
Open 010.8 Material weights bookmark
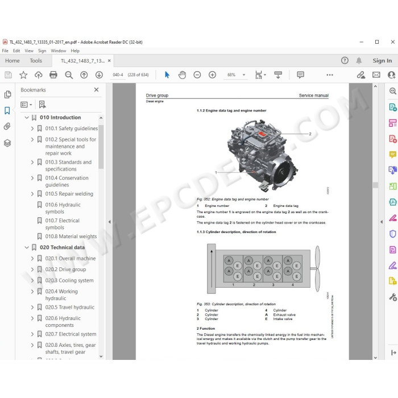tap(71, 237)
